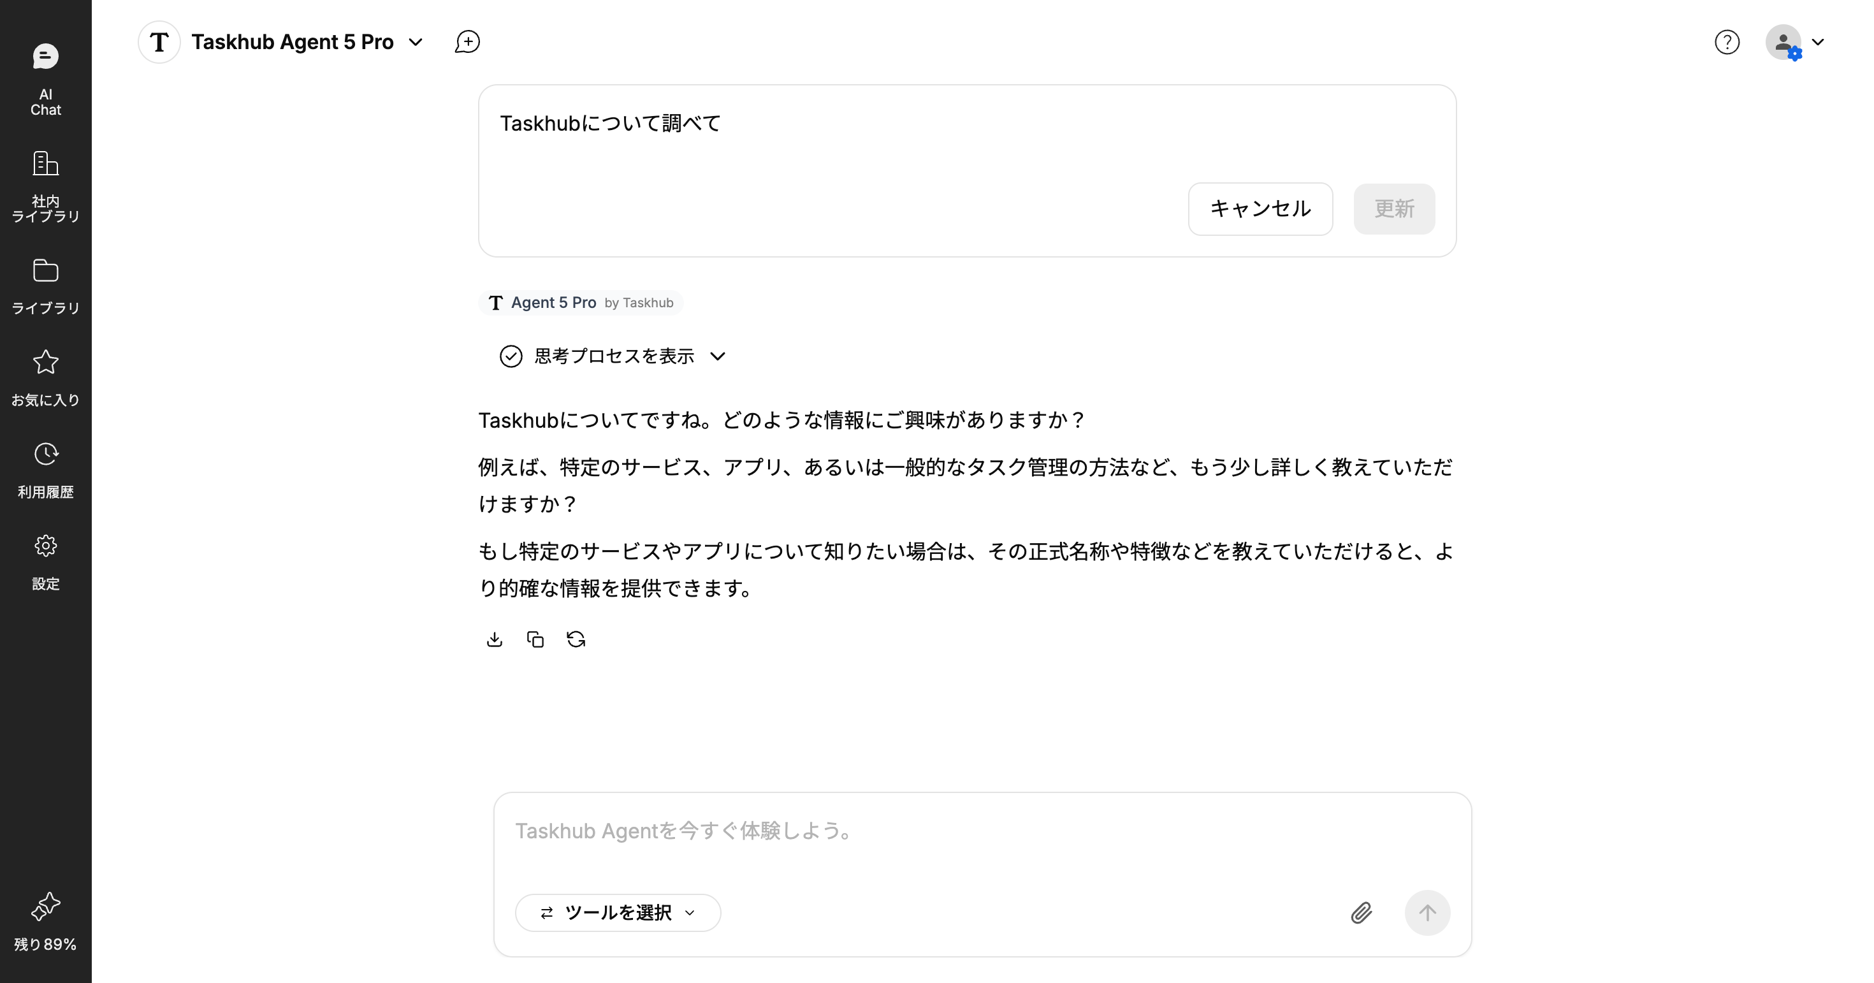Send message with the up-arrow button
This screenshot has height=983, width=1874.
[1427, 912]
